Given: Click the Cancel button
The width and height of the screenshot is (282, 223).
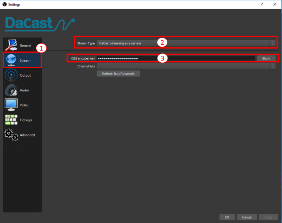Looking at the screenshot, I should coord(247,217).
